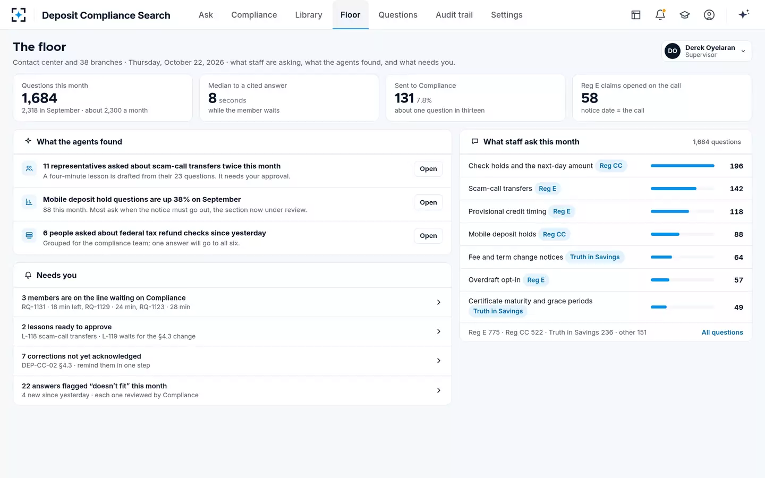Click the 196 count for Check holds

pos(736,166)
